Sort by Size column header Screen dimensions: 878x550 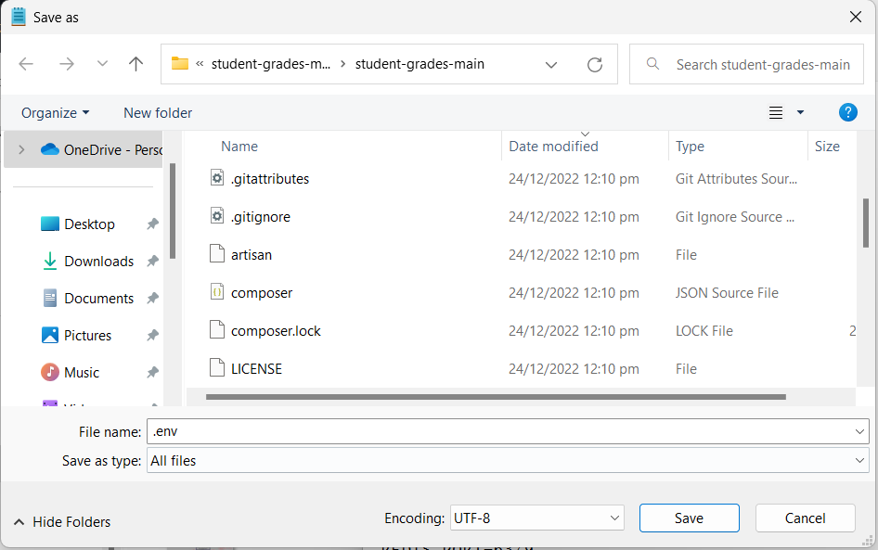(827, 147)
